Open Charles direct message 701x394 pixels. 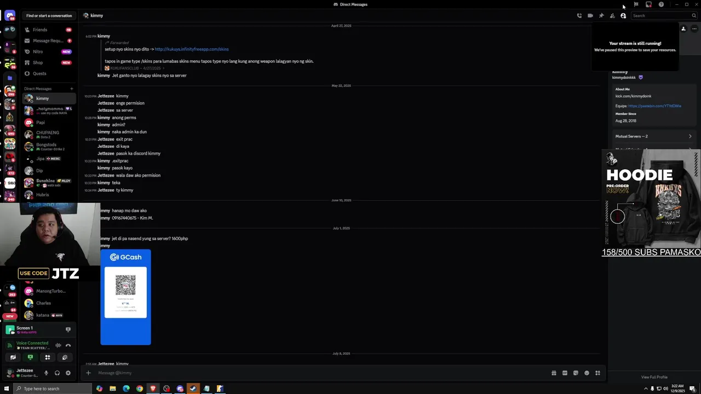(x=49, y=303)
